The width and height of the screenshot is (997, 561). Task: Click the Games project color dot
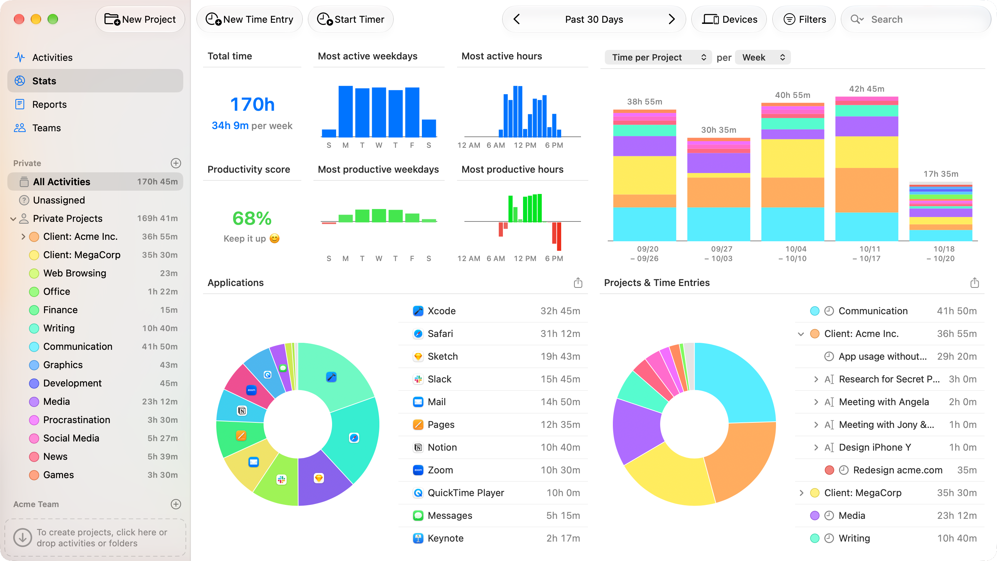tap(34, 475)
